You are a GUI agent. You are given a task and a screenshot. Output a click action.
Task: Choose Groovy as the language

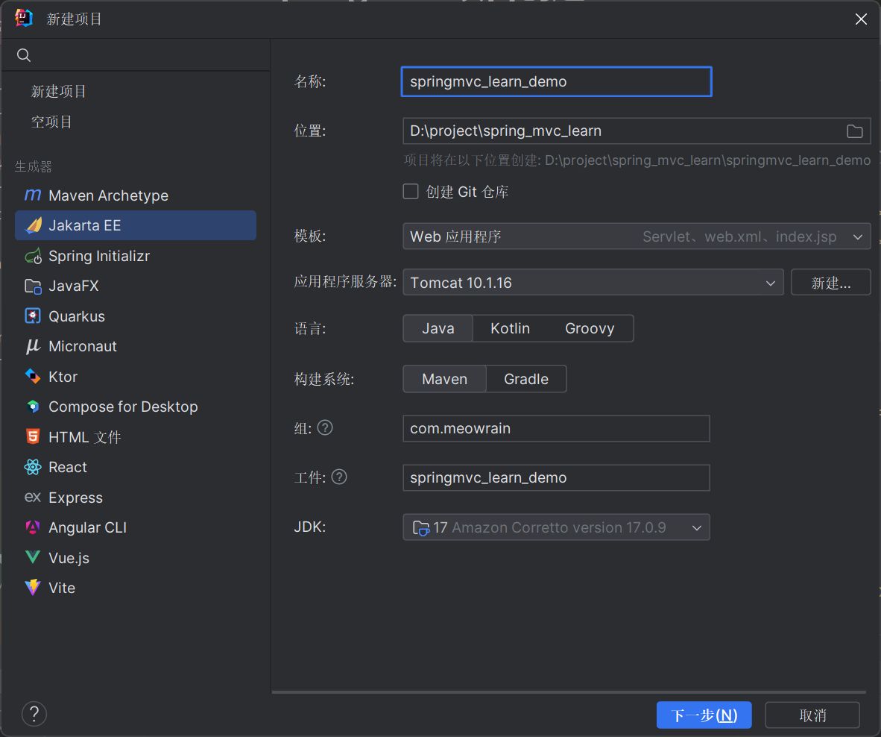[x=589, y=328]
